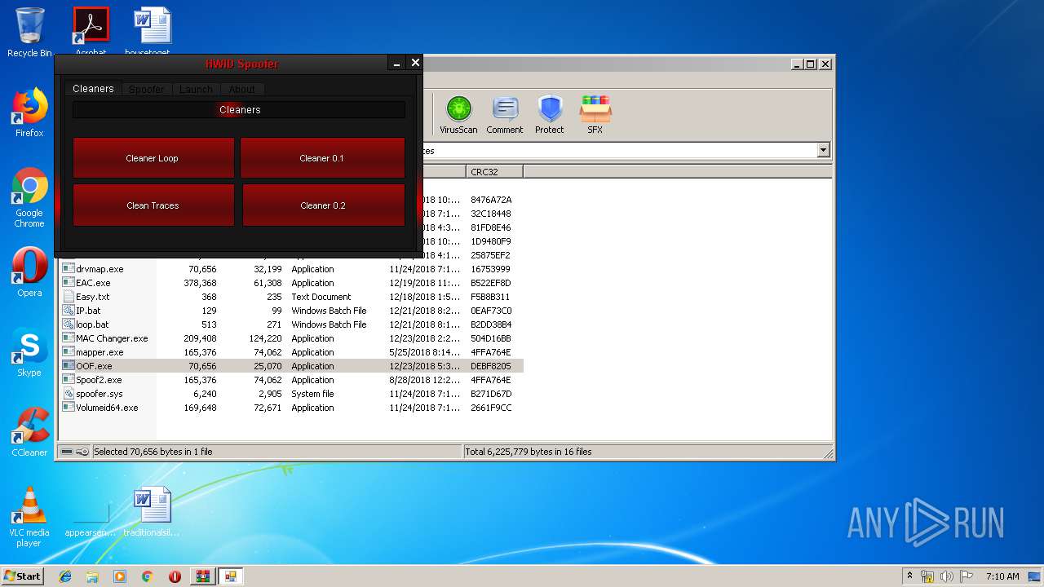Screen dimensions: 1044x587
Task: Open the traditionalsil Word document icon
Action: pos(152,512)
